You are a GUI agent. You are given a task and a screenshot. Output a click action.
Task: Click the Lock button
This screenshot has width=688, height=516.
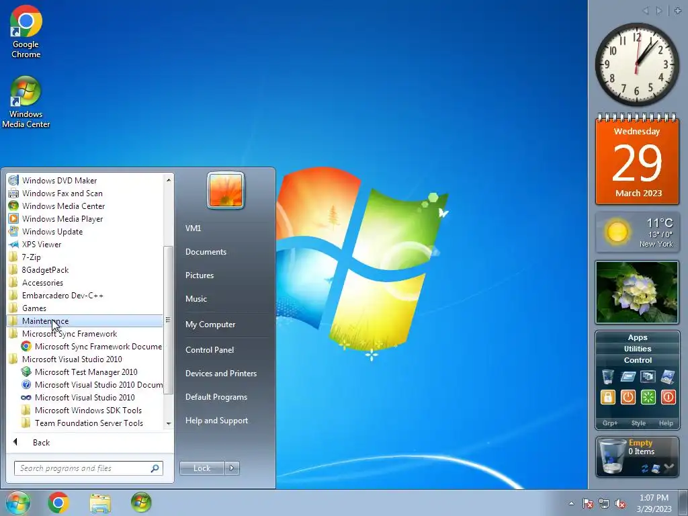202,468
